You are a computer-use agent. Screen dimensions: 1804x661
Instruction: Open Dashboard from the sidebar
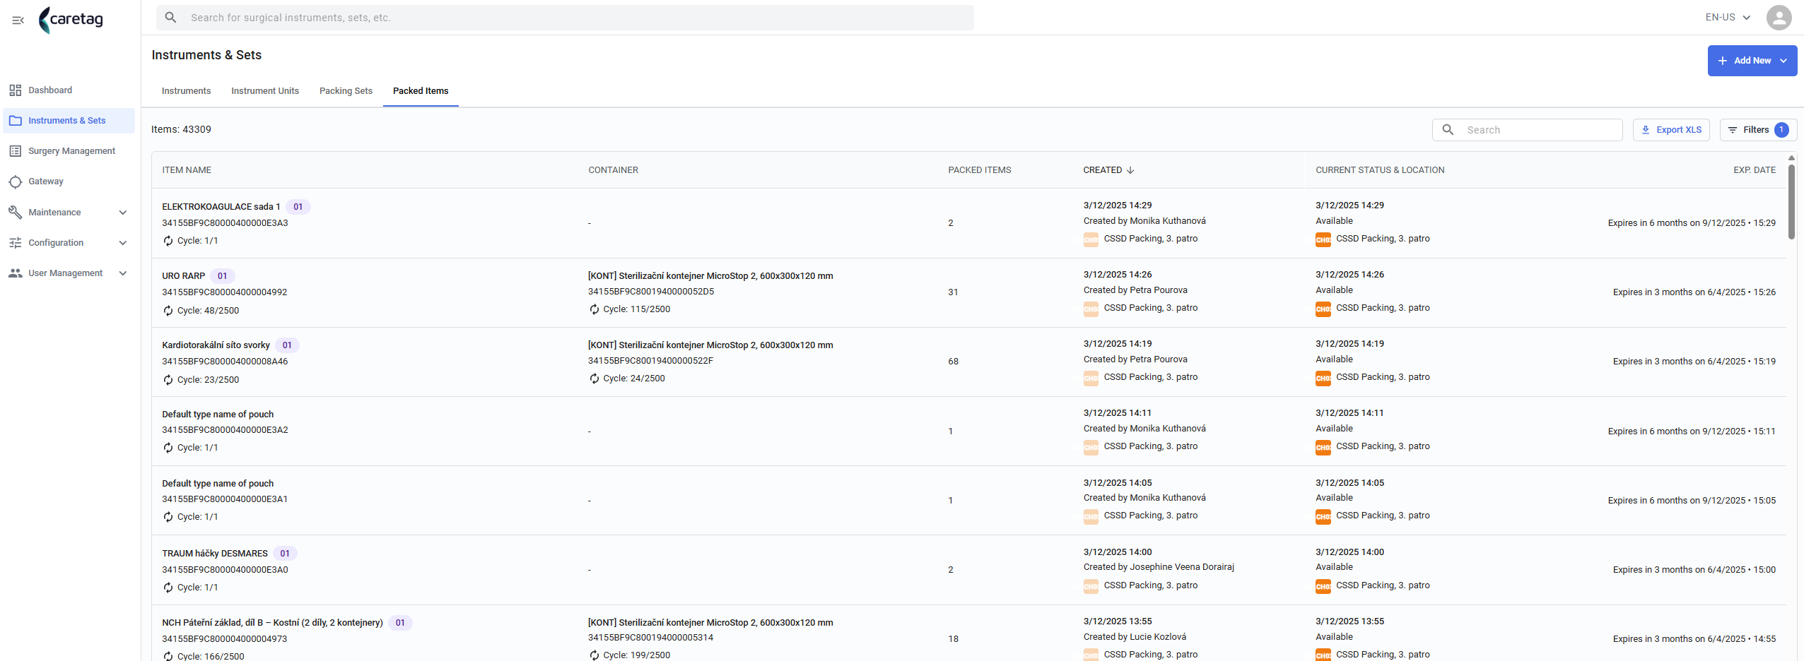click(x=69, y=90)
